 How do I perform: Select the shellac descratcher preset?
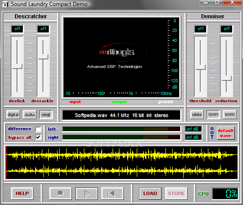[x=30, y=115]
